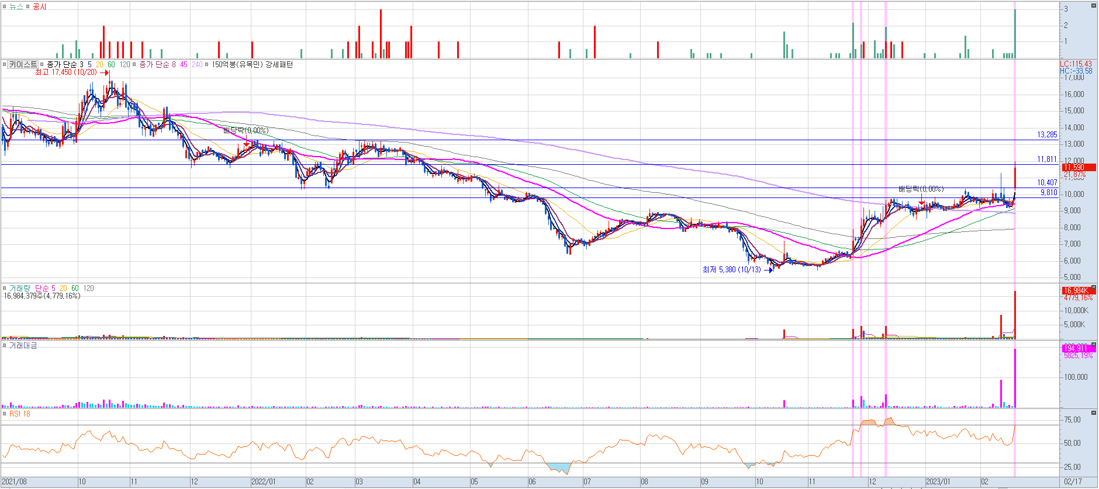Click the 10,407 horizontal line label
Viewport: 1099px width, 489px height.
click(x=1047, y=182)
